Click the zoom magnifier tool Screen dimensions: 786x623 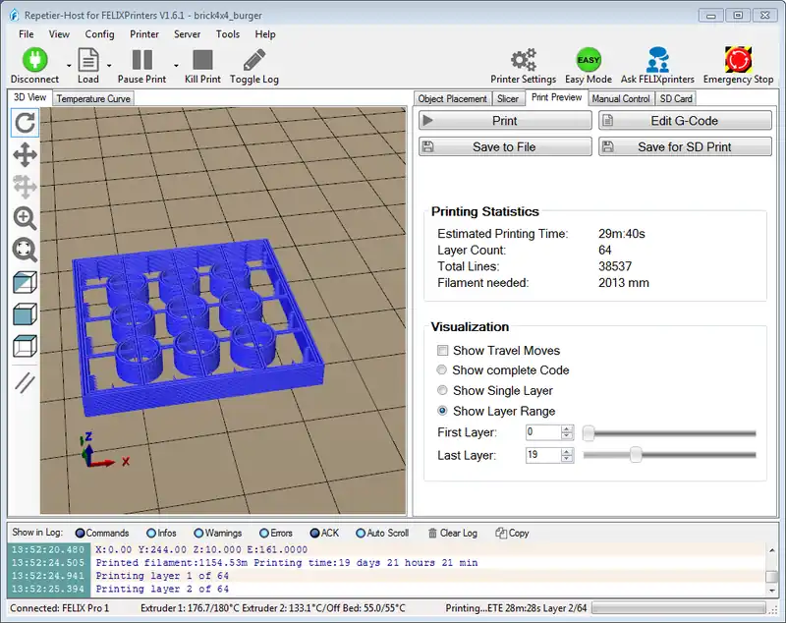[x=25, y=218]
